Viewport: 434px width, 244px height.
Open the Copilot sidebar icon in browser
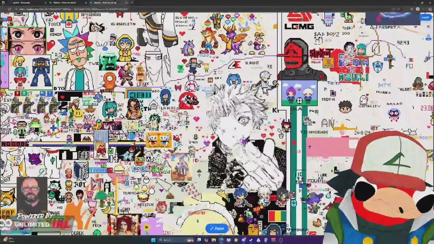coord(430,9)
